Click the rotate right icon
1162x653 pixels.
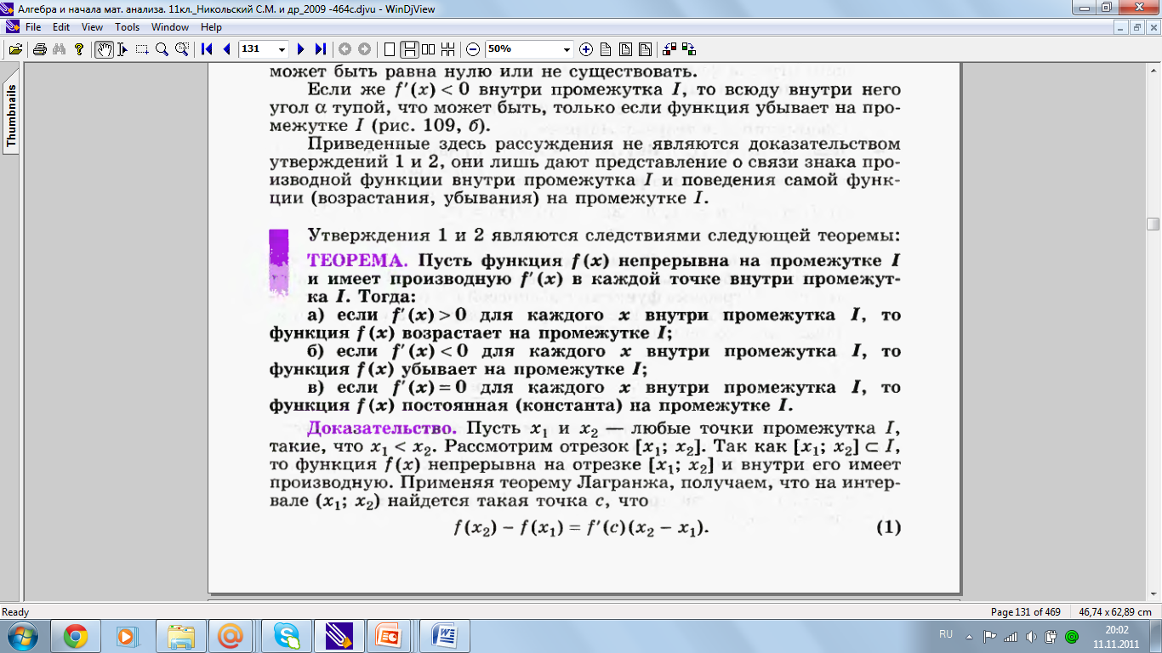[x=689, y=49]
